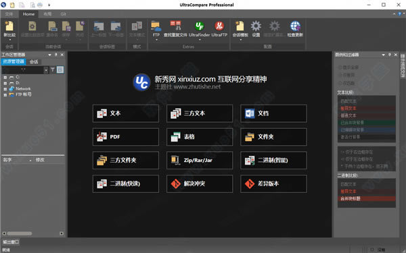The image size is (406, 253).
Task: Click the UltraCompare logo in title bar
Action: tap(3, 5)
